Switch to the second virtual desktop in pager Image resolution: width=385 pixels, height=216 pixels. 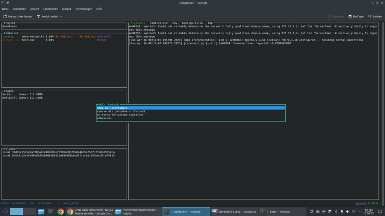(x=30, y=211)
